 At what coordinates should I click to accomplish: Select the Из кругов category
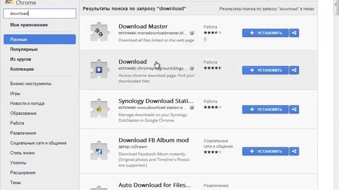tap(21, 59)
